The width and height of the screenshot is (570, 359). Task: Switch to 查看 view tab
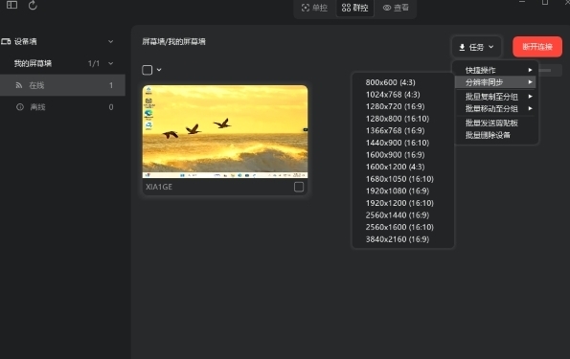[x=396, y=8]
